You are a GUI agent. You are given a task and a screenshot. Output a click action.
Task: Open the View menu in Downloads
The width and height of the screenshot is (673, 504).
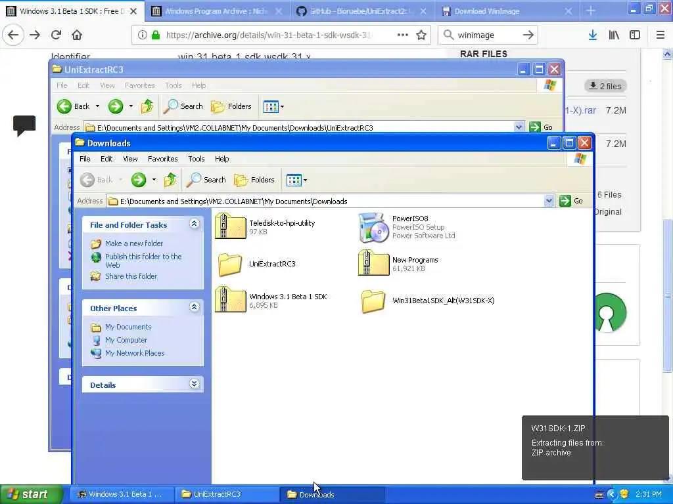coord(131,159)
